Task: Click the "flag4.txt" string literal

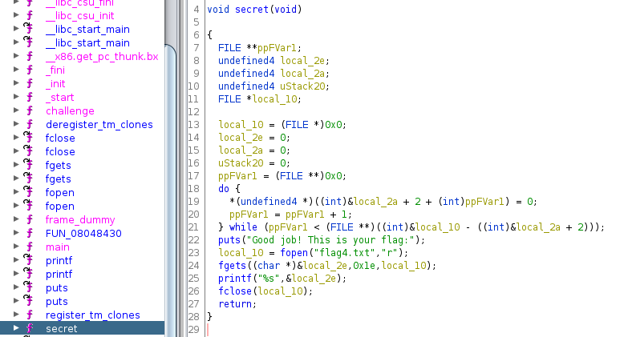Action: [x=344, y=253]
